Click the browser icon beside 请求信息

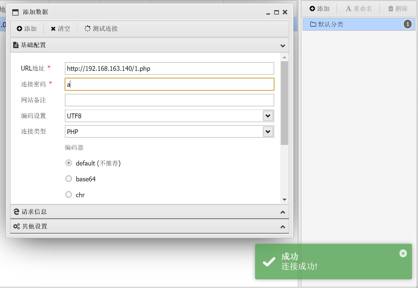point(16,212)
